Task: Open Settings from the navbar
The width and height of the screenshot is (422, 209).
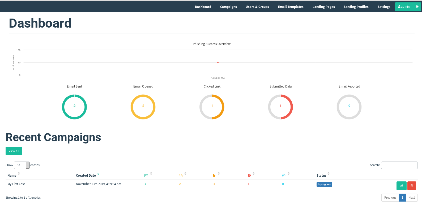Action: 384,7
